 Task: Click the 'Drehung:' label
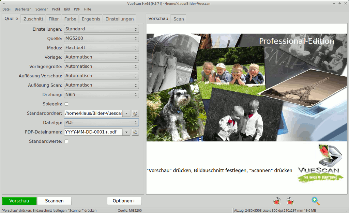pyautogui.click(x=52, y=95)
